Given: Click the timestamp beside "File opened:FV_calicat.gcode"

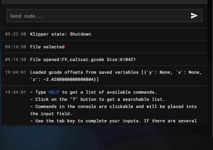Looking at the screenshot, I should pyautogui.click(x=15, y=60).
